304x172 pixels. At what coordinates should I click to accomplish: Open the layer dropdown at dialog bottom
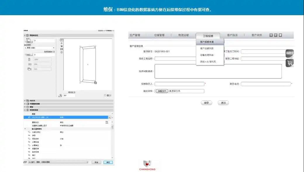(x=58, y=162)
